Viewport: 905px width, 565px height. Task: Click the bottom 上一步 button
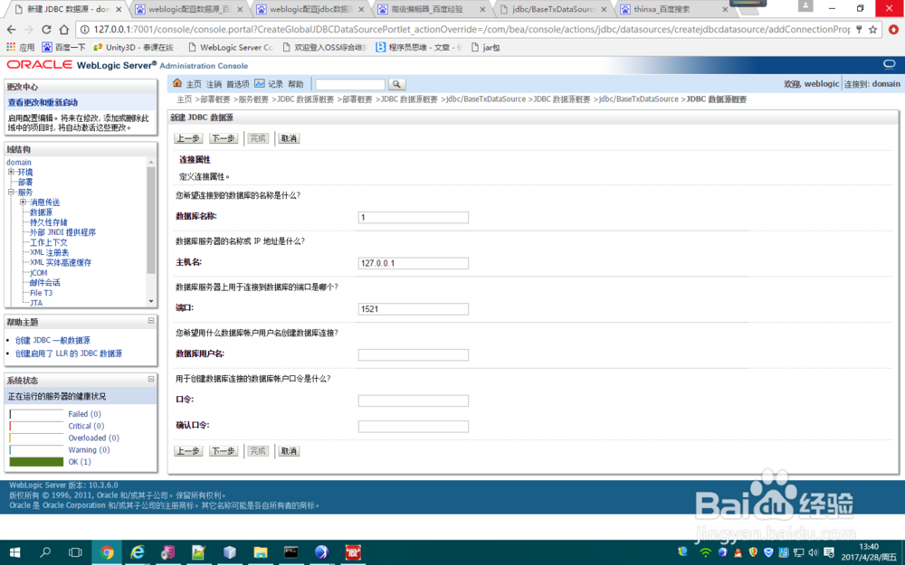click(188, 451)
